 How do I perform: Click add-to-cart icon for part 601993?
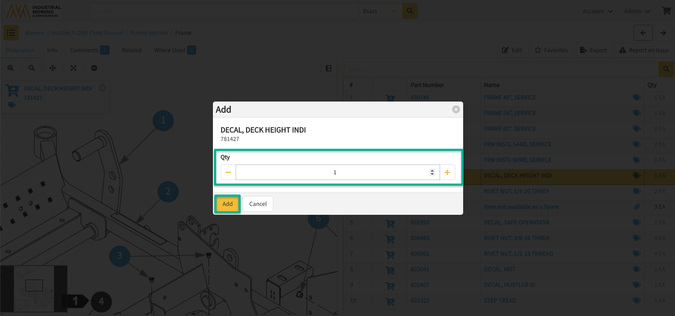coord(390,223)
